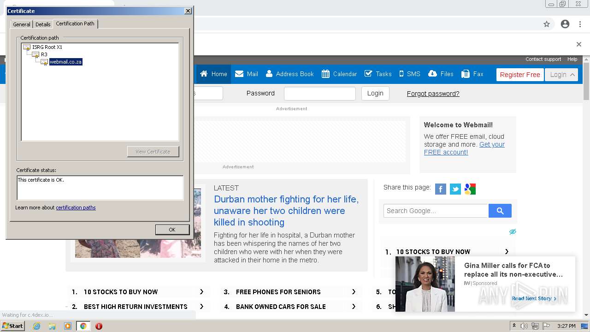Click the Calendar grid icon
The image size is (590, 332).
pyautogui.click(x=325, y=74)
